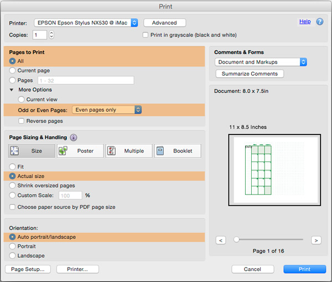
Task: Click the Copies stepper arrows
Action: tap(51, 35)
